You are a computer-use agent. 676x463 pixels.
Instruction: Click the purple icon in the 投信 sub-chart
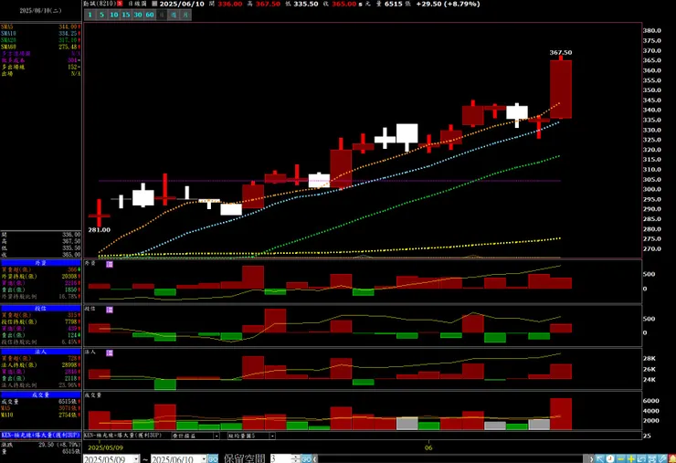(110, 310)
